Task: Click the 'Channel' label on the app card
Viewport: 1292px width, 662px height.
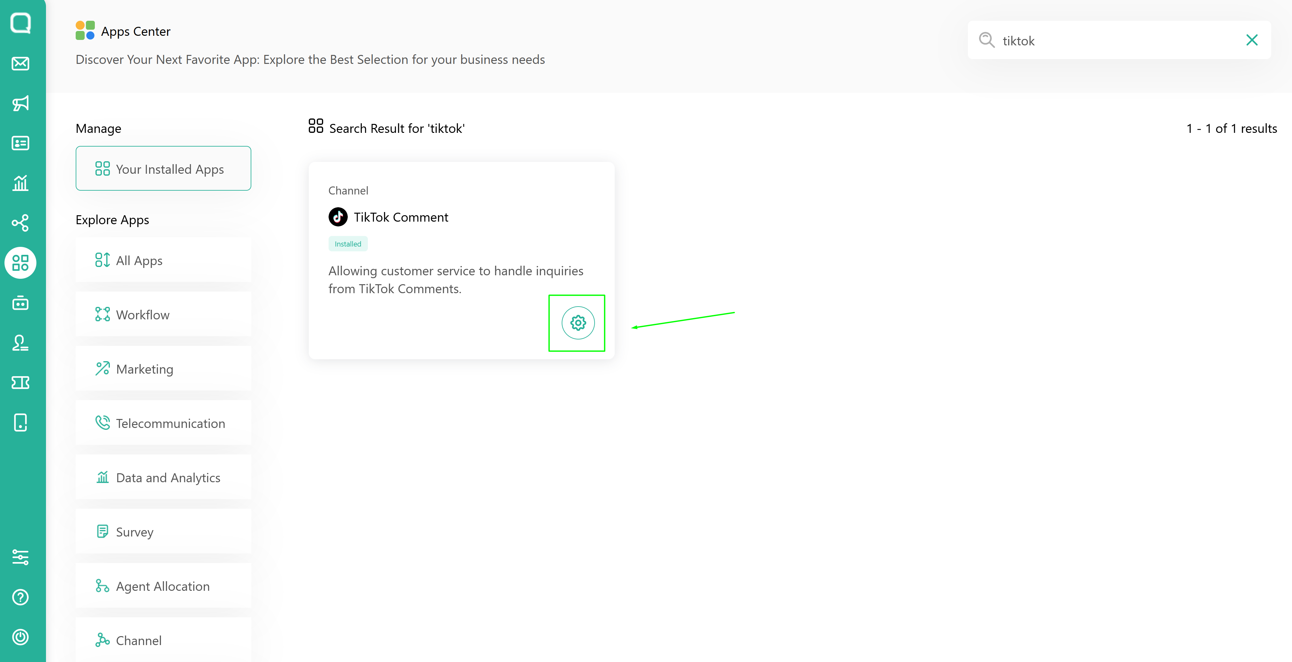Action: click(x=348, y=191)
